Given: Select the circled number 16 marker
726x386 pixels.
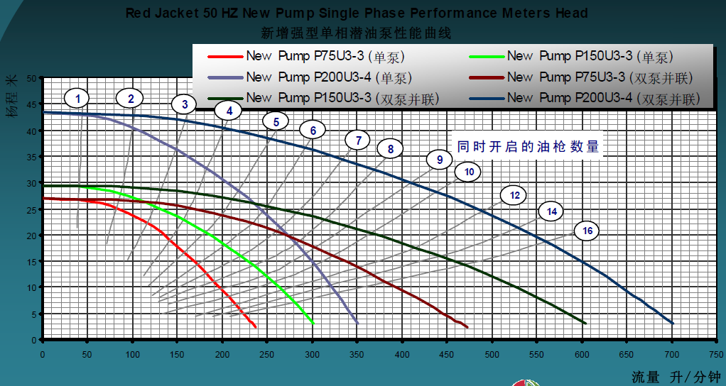Looking at the screenshot, I should point(587,231).
